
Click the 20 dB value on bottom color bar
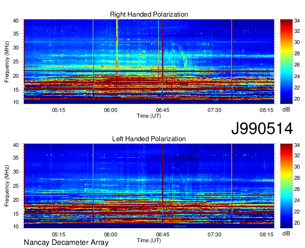[x=297, y=223]
